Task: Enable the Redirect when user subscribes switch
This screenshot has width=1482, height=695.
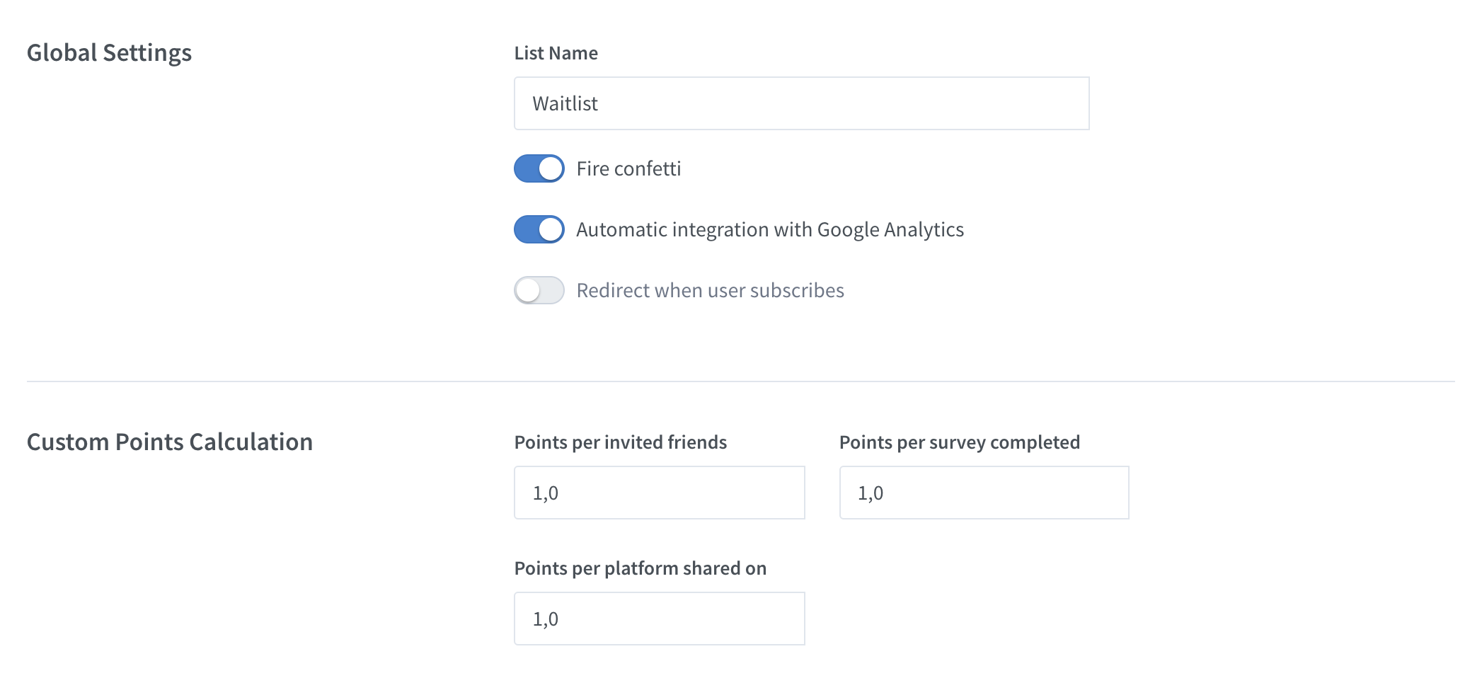Action: pyautogui.click(x=539, y=290)
